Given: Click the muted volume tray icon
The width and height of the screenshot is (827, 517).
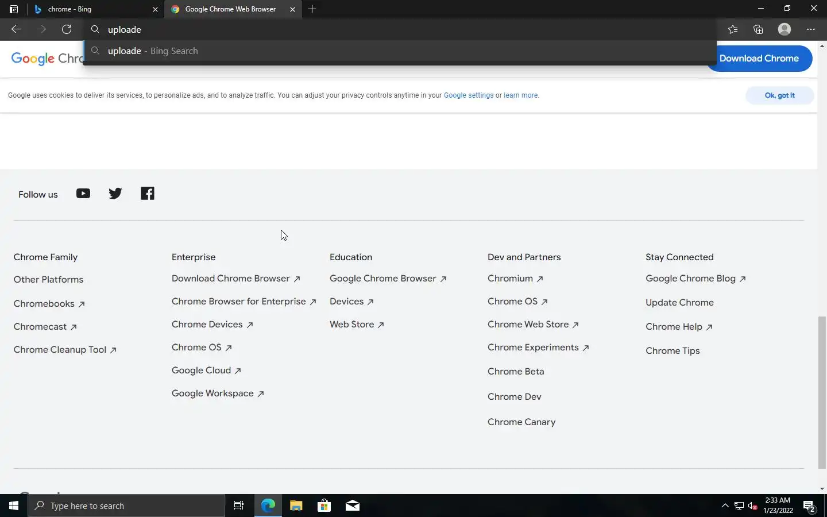Looking at the screenshot, I should pyautogui.click(x=753, y=506).
